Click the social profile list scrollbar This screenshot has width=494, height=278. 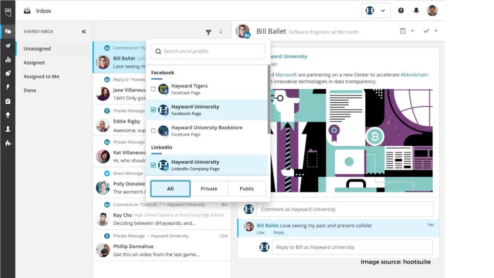pos(269,99)
